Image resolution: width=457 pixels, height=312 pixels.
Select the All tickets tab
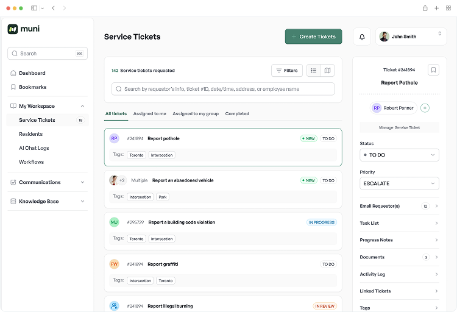tap(116, 114)
